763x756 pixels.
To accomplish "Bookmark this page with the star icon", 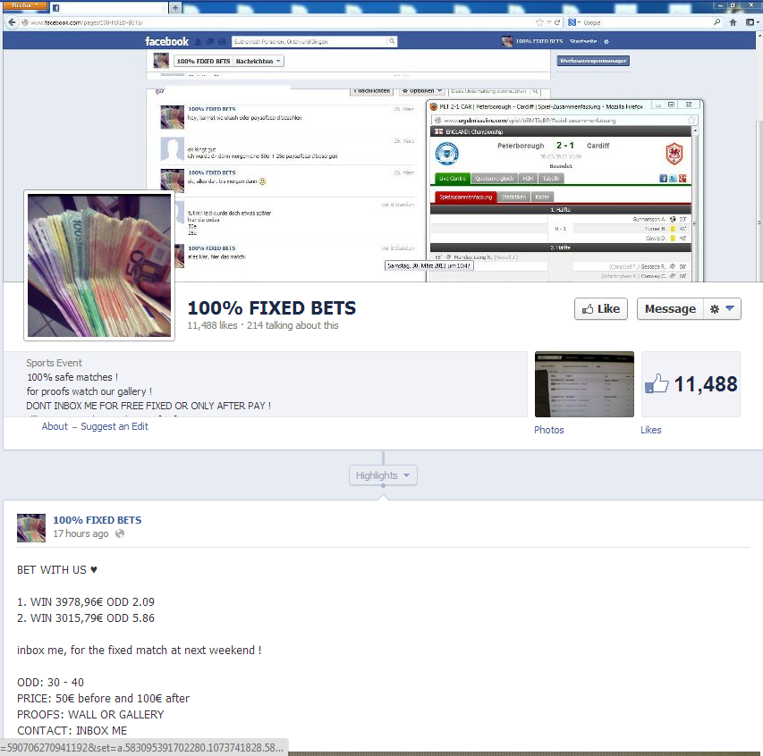I will (539, 22).
